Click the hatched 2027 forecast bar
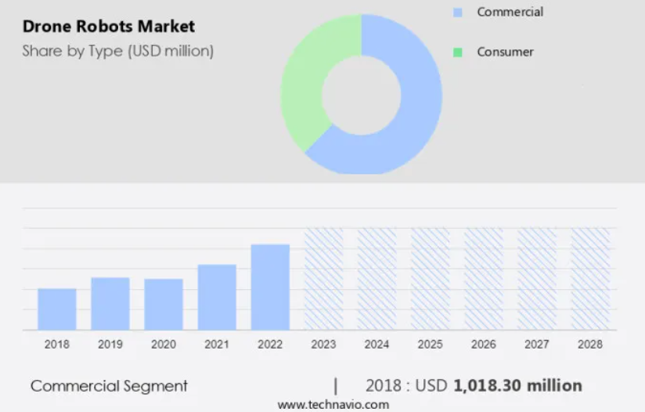 click(537, 279)
